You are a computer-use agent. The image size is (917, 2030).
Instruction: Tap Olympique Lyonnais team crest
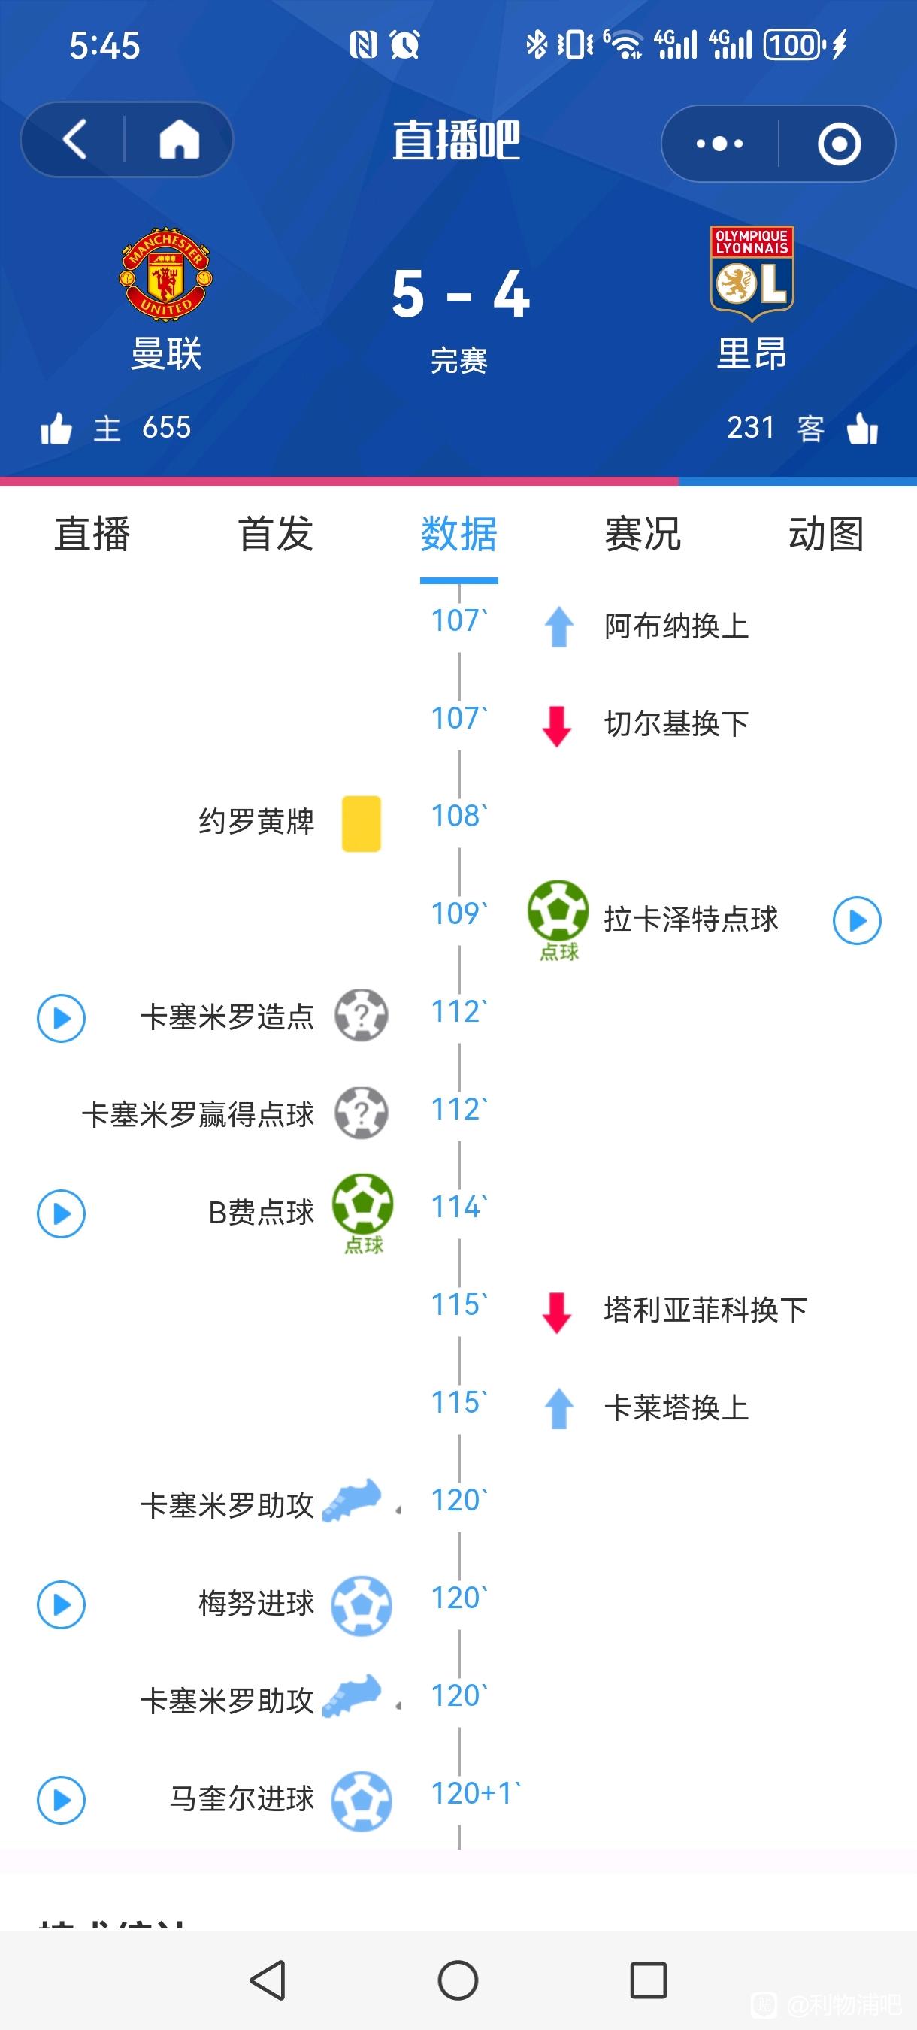tap(752, 273)
